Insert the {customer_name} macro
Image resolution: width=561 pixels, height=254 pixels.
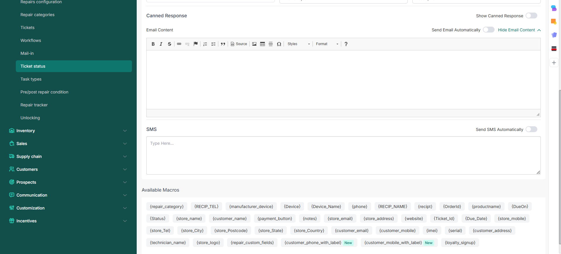coord(229,219)
